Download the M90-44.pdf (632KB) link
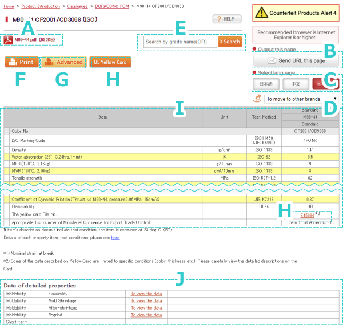The width and height of the screenshot is (343, 325). click(x=34, y=40)
